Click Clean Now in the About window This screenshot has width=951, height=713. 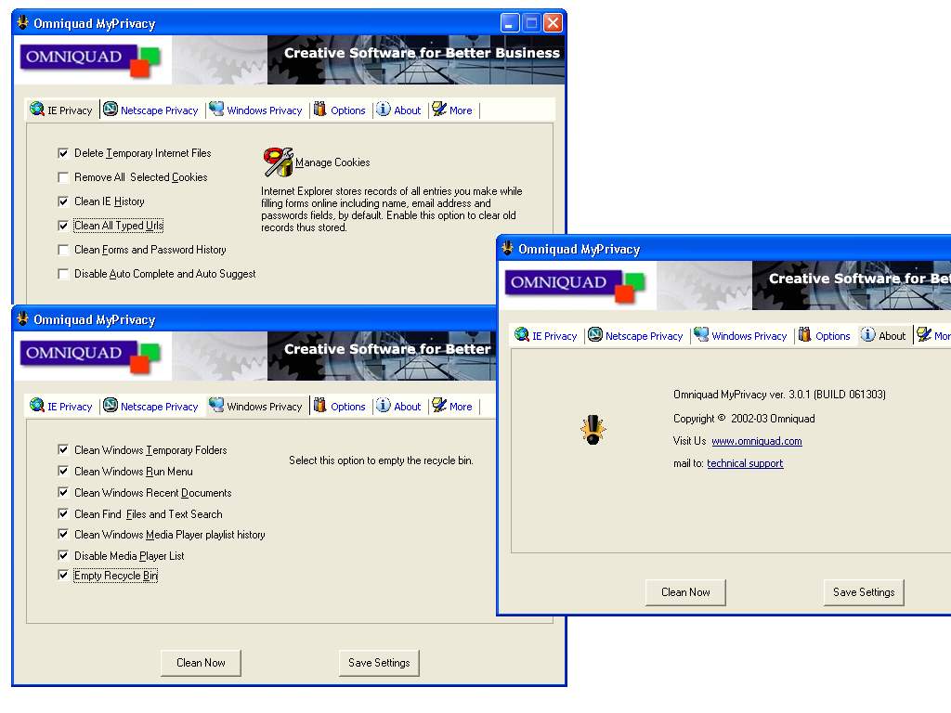(685, 592)
